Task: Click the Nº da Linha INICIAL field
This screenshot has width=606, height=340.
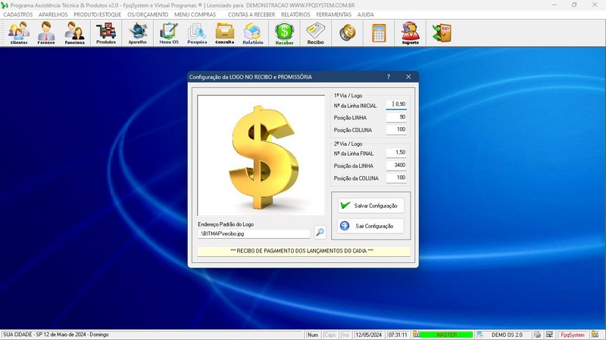Action: [x=396, y=105]
